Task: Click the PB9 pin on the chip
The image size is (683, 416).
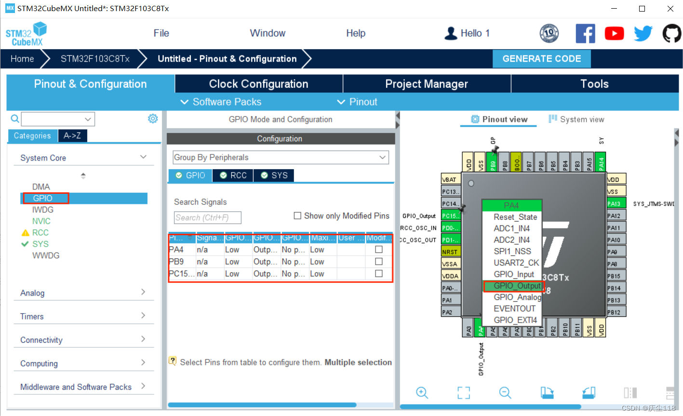Action: pos(492,162)
